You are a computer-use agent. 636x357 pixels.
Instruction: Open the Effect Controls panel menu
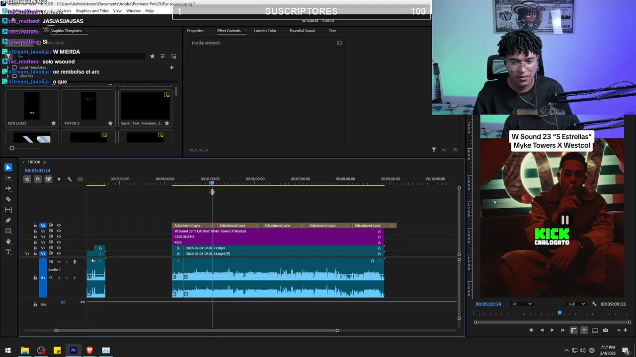click(x=244, y=31)
